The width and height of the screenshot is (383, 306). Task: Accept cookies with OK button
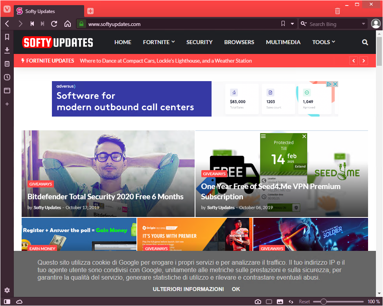click(236, 289)
